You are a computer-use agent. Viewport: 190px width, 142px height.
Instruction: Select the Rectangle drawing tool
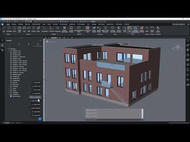pyautogui.click(x=9, y=29)
